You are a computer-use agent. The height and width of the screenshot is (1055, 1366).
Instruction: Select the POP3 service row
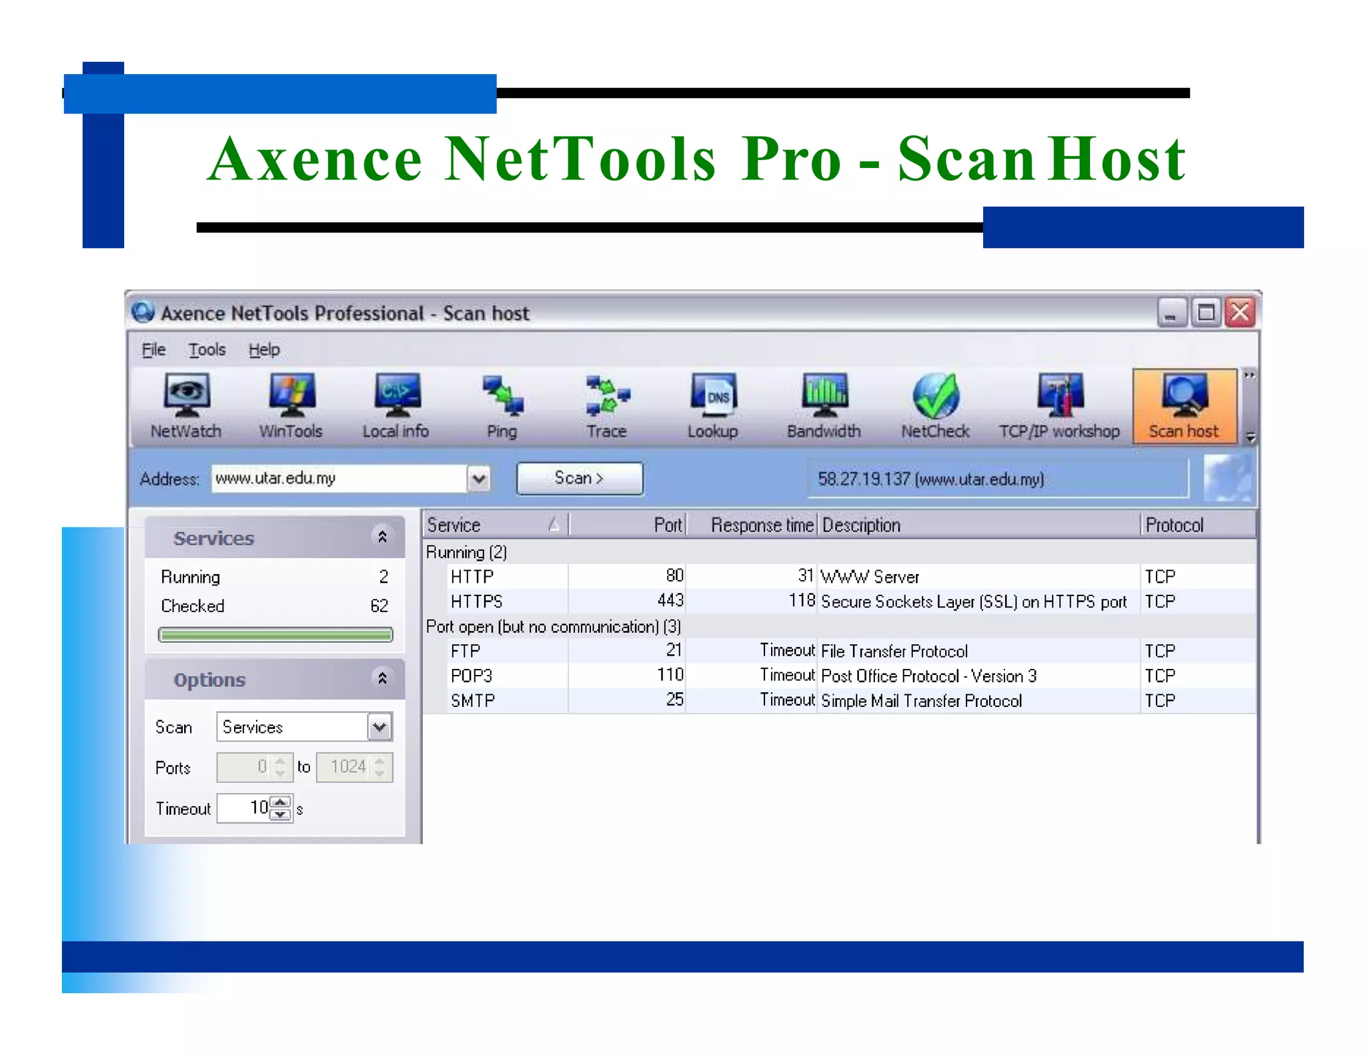tap(840, 676)
